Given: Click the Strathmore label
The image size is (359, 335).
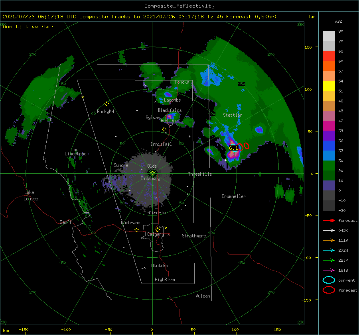Looking at the screenshot, I should tap(194, 236).
